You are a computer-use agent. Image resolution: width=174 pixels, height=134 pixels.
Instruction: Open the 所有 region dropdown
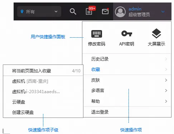(x=39, y=11)
